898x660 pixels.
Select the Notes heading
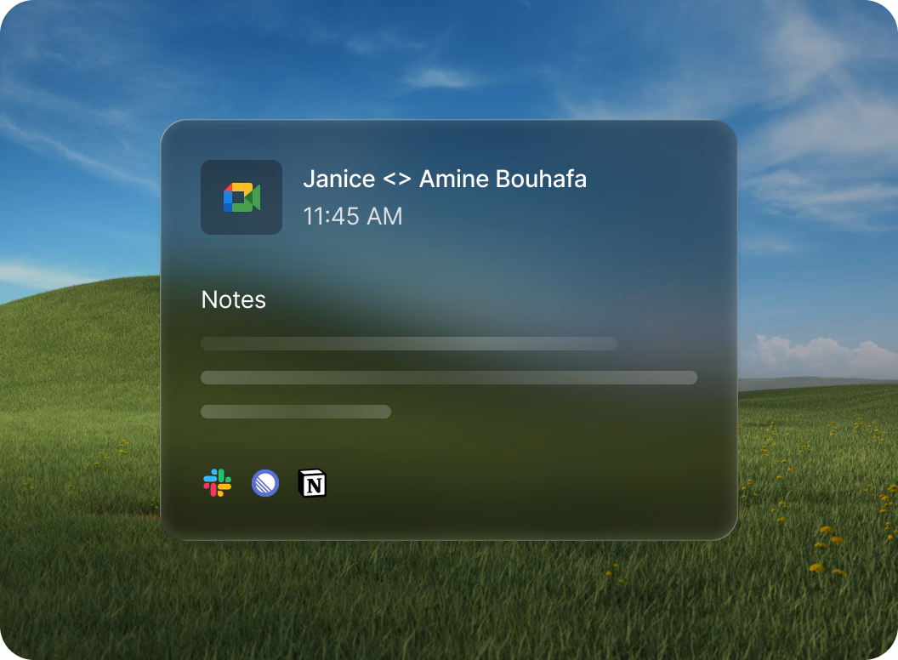(233, 299)
